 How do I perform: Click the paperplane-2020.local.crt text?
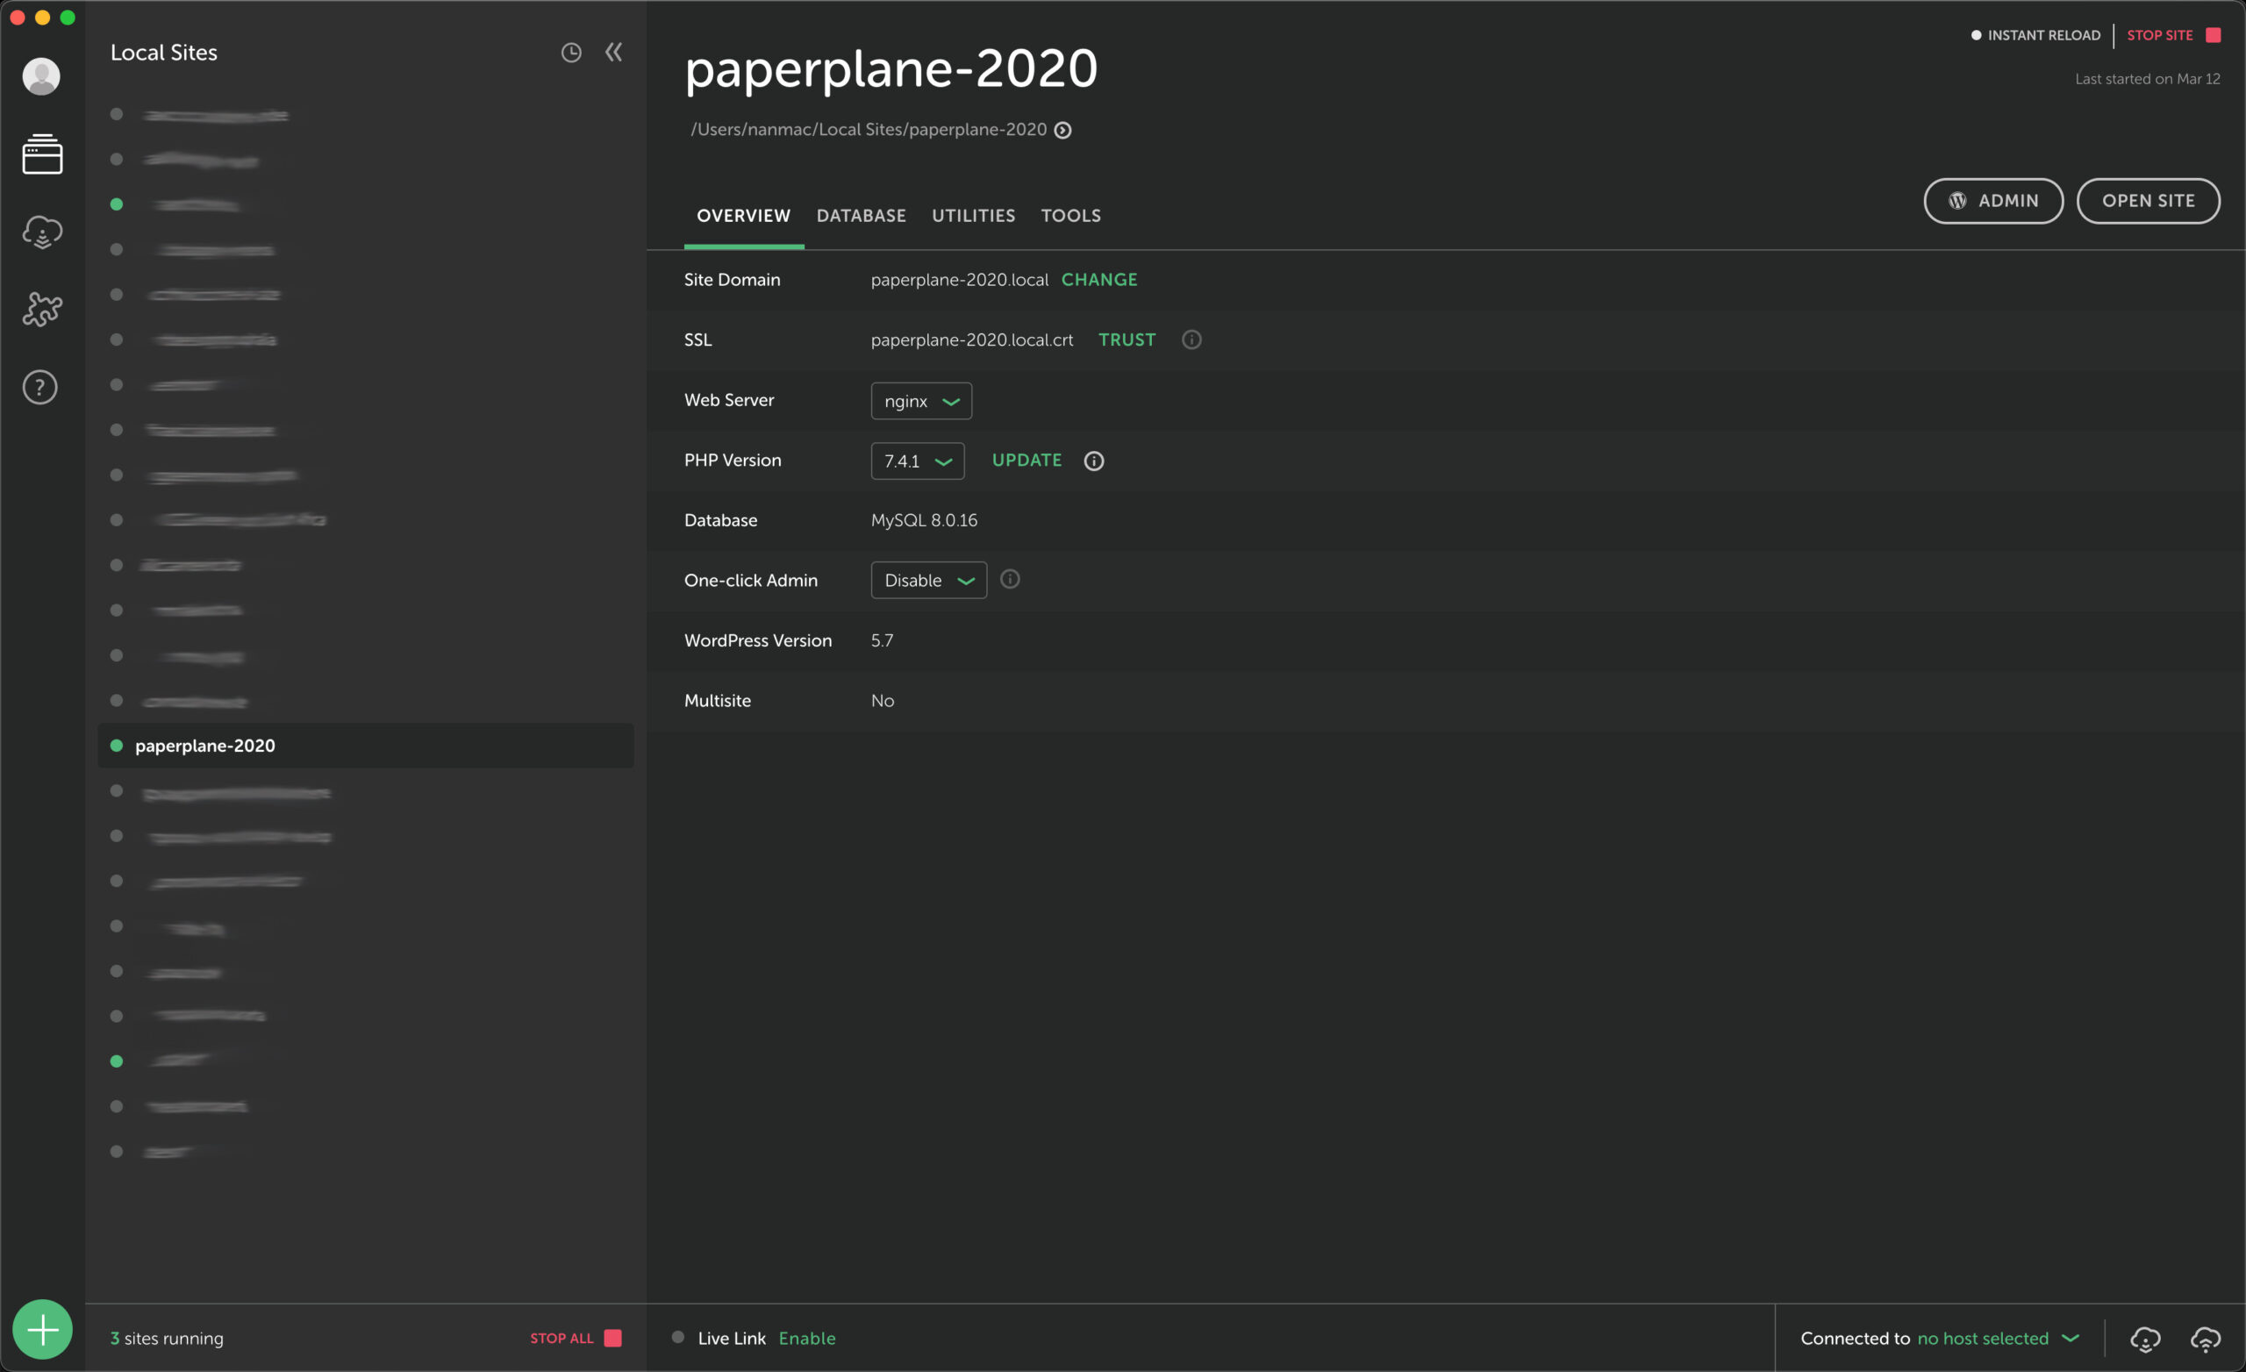point(972,340)
